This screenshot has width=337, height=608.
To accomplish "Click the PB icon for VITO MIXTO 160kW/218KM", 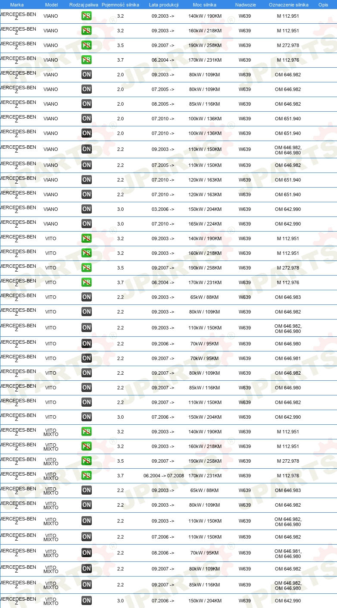I will point(86,446).
